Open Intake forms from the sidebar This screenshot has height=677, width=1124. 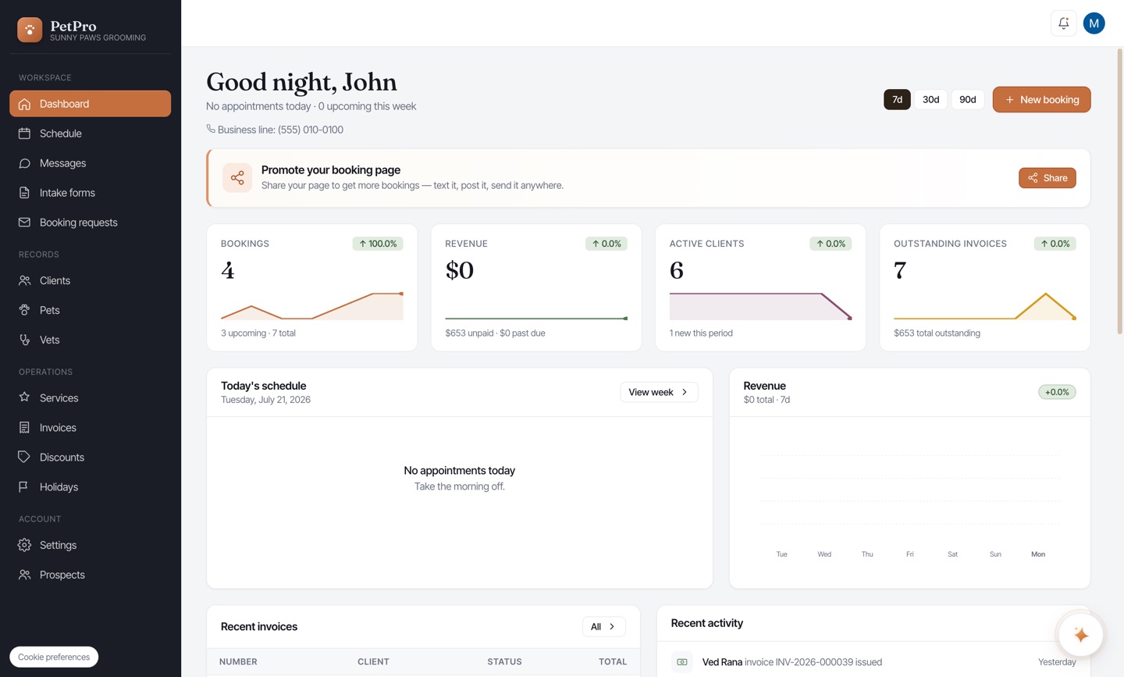pos(91,193)
